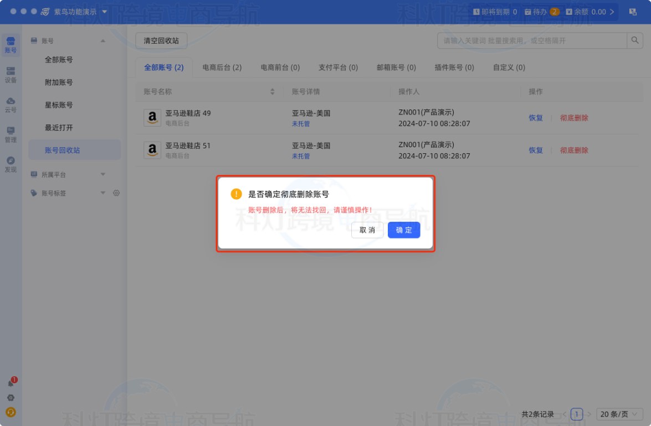Viewport: 651px width, 426px height.
Task: Open the notification bell at bottom left
Action: (10, 382)
